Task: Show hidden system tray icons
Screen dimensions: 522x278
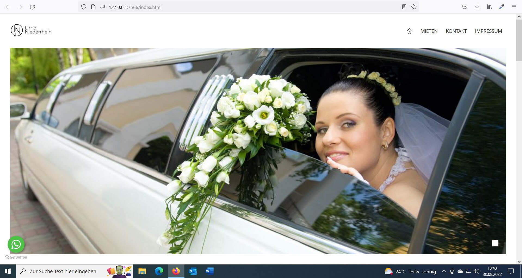Action: pos(444,271)
